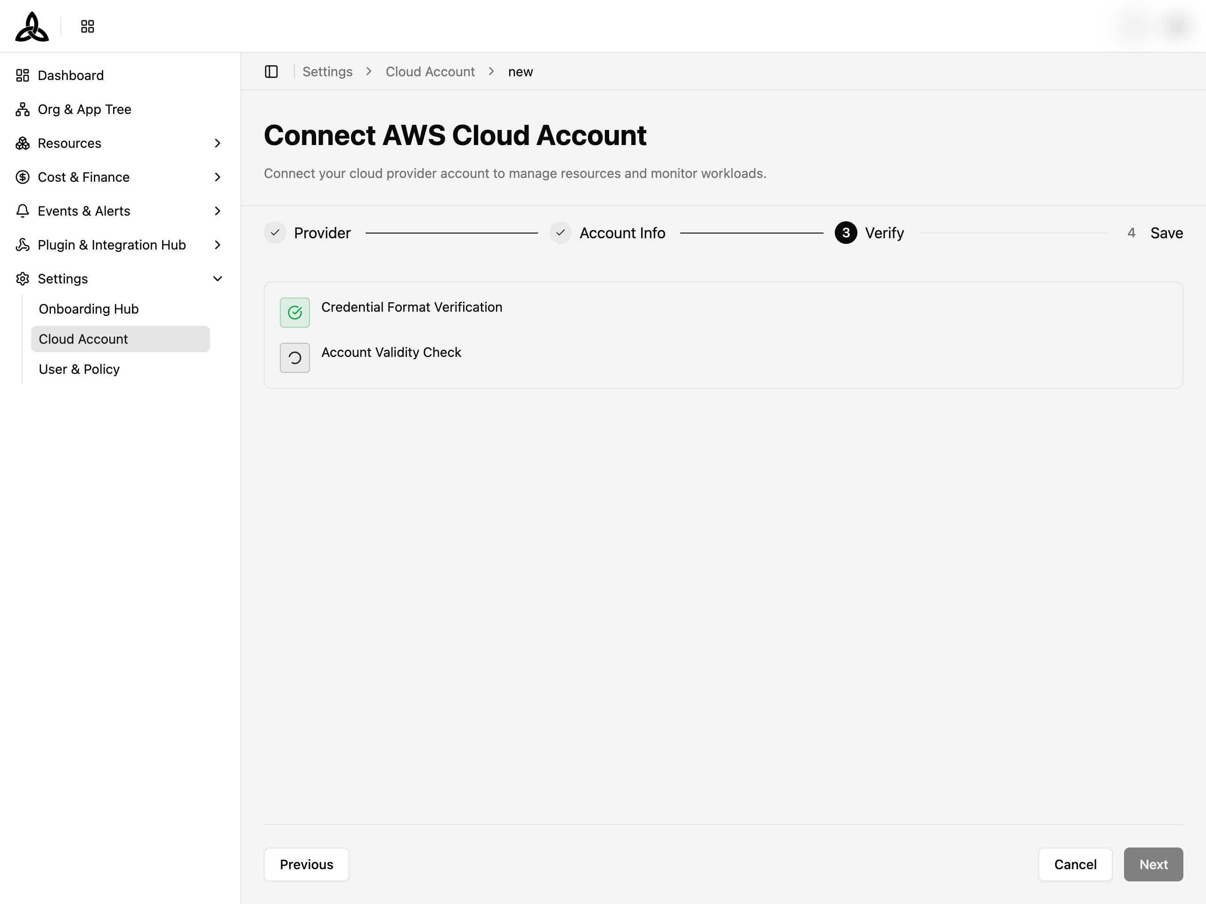The height and width of the screenshot is (904, 1206).
Task: Click the Dashboard icon in sidebar
Action: tap(22, 75)
